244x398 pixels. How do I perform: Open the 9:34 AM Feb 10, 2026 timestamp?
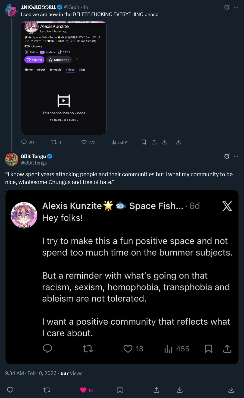tap(31, 373)
